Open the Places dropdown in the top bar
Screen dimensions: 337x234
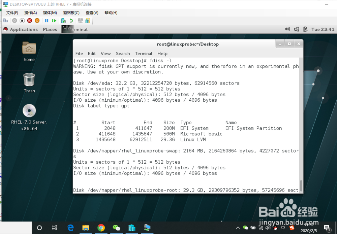[50, 29]
